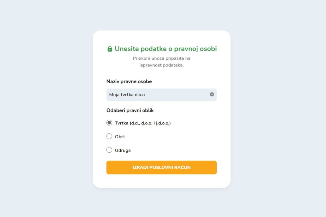The width and height of the screenshot is (326, 217).
Task: Click the "ispravnost podataka." subtitle line
Action: [x=161, y=65]
